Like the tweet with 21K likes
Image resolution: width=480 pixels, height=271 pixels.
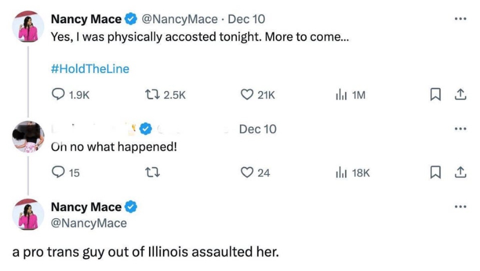(248, 95)
